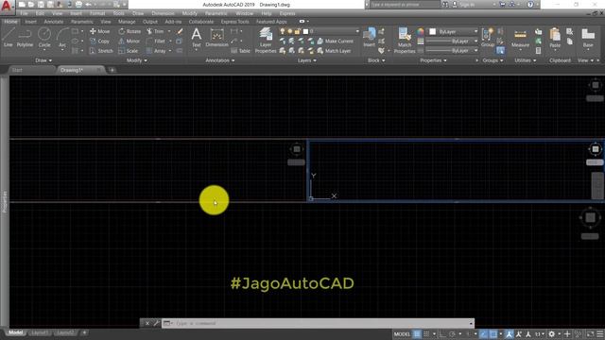Open the Dimension menu
605x340 pixels.
163,13
